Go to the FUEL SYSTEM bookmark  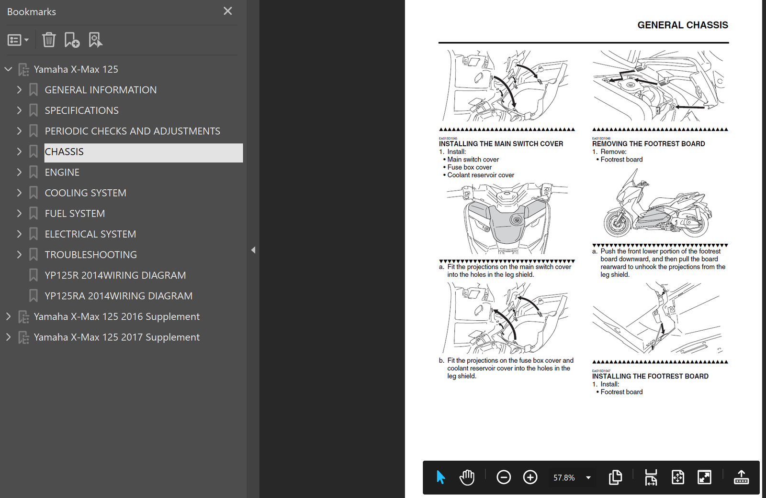[75, 213]
